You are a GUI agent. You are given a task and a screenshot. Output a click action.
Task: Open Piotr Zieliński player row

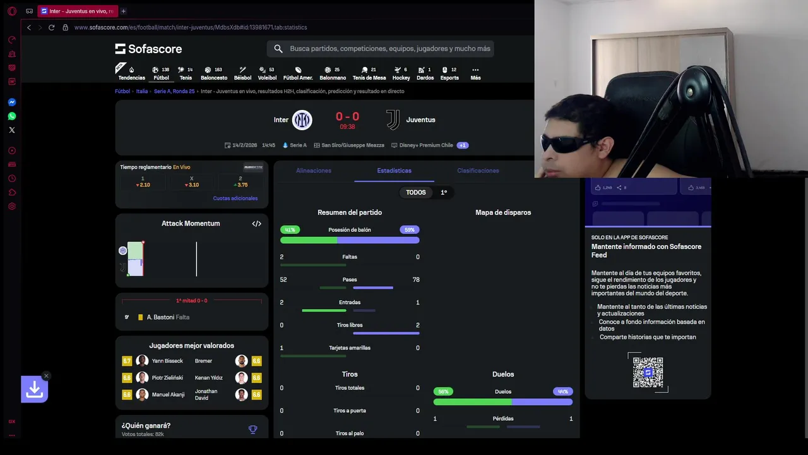(x=152, y=378)
